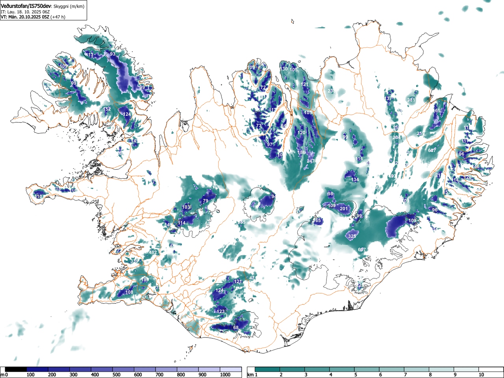504x378 pixels.
Task: Click the '247' visibility value on the map
Action: coord(311,161)
